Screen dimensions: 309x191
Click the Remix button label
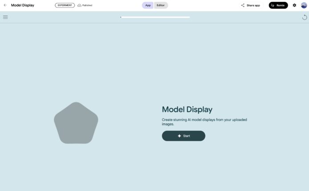tap(281, 5)
